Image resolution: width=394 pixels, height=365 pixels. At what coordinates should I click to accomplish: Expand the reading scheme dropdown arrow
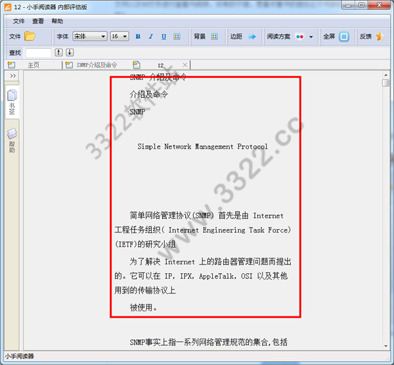(311, 37)
